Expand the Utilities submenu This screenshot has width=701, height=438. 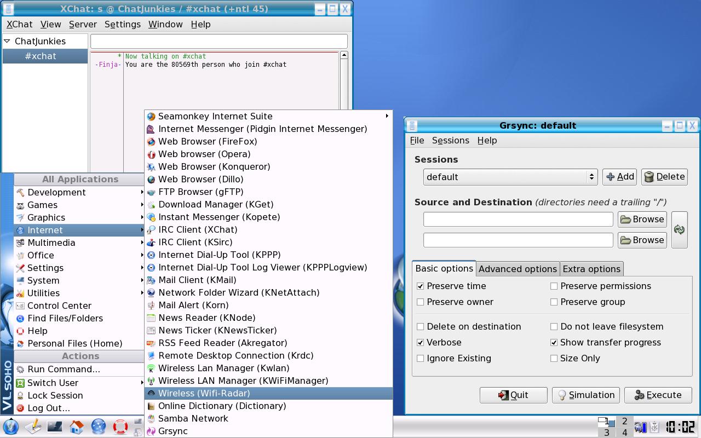[79, 293]
